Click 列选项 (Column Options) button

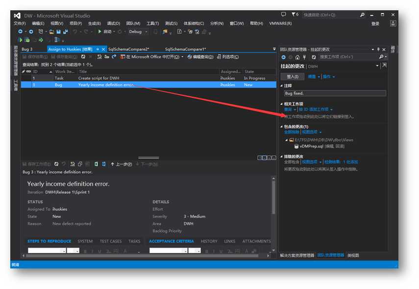pos(228,57)
